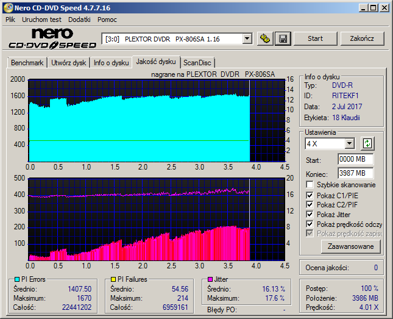Viewport: 393px width, 319px height.
Task: Click the cyan PI Errors legend swatch
Action: (17, 279)
